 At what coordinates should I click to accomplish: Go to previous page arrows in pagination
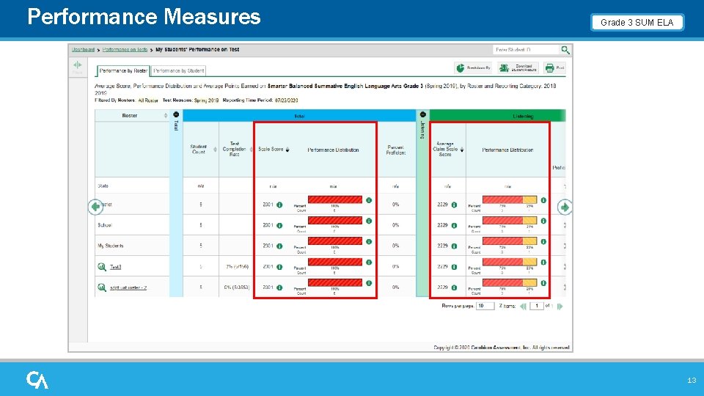[x=523, y=307]
